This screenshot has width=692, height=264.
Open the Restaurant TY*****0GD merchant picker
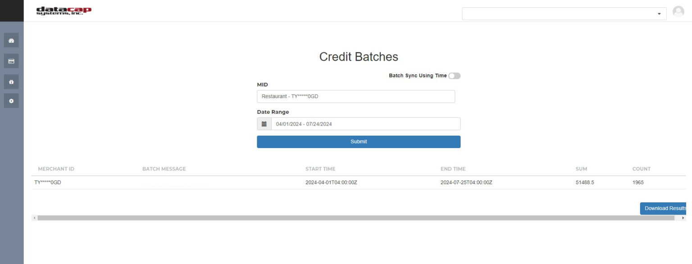point(355,96)
